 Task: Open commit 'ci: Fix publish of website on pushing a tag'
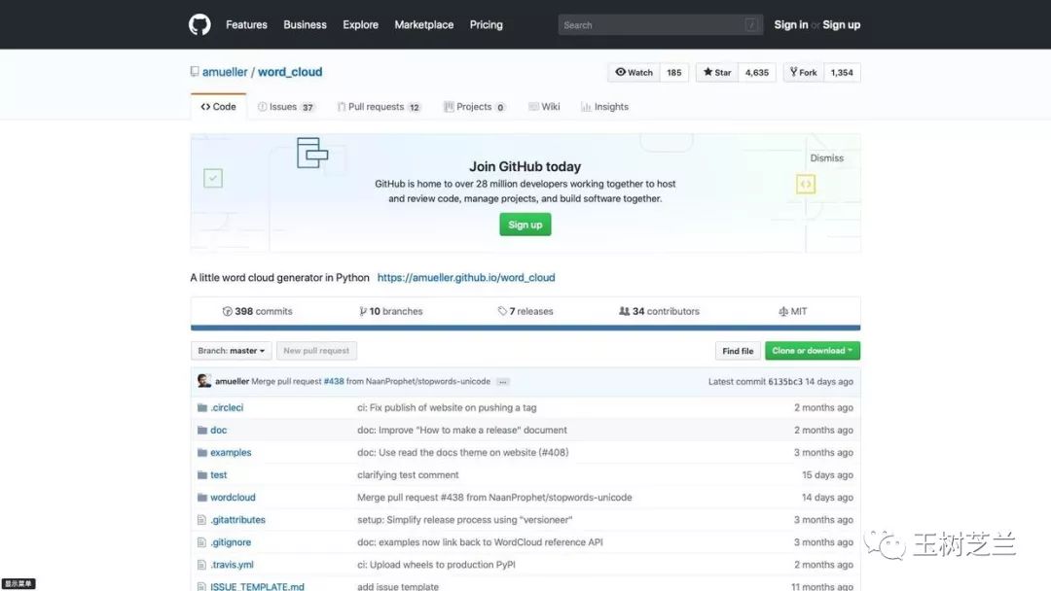[447, 407]
